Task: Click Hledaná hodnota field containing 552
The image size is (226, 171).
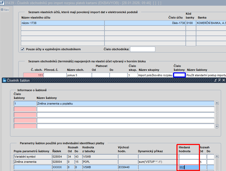Action: click(x=189, y=167)
